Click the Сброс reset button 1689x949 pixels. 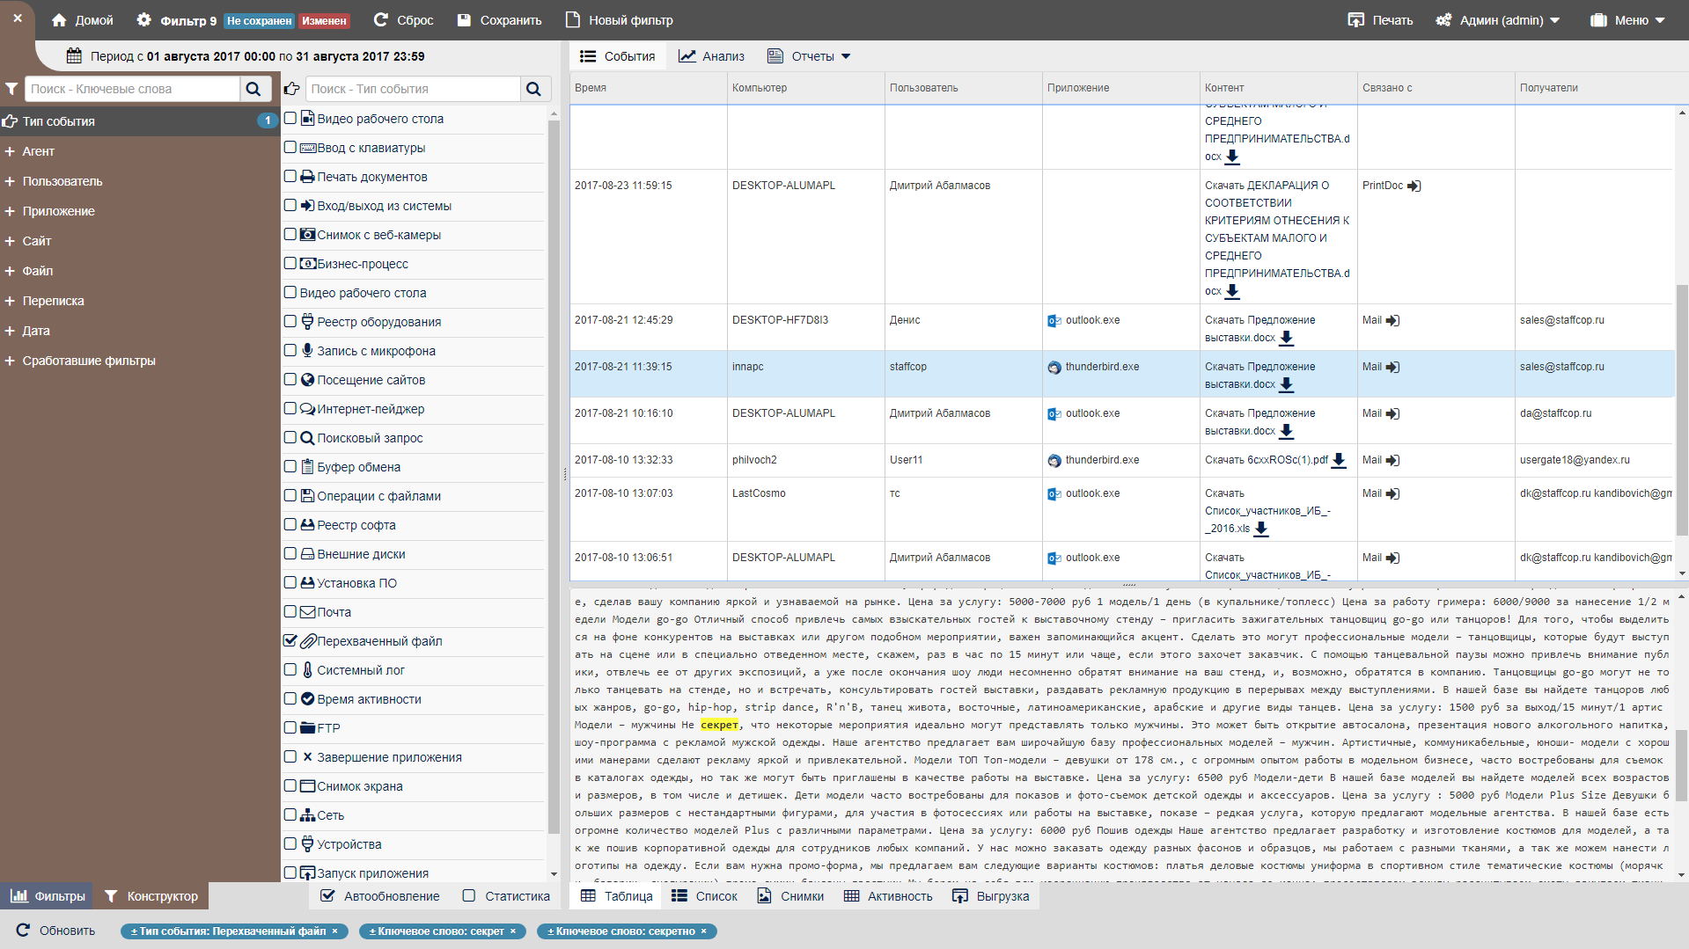click(404, 20)
